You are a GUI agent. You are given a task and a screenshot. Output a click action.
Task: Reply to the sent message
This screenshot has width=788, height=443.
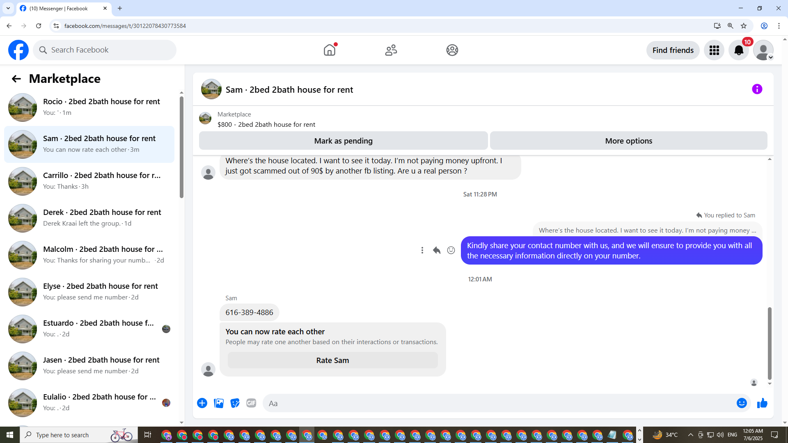click(x=436, y=250)
